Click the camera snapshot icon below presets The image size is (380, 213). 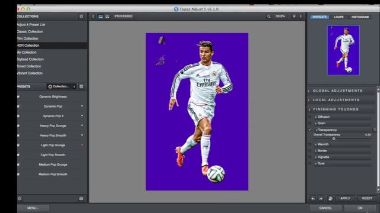click(81, 199)
